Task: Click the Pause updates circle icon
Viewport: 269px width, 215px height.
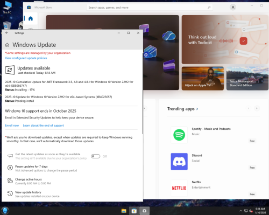Action: pyautogui.click(x=10, y=168)
